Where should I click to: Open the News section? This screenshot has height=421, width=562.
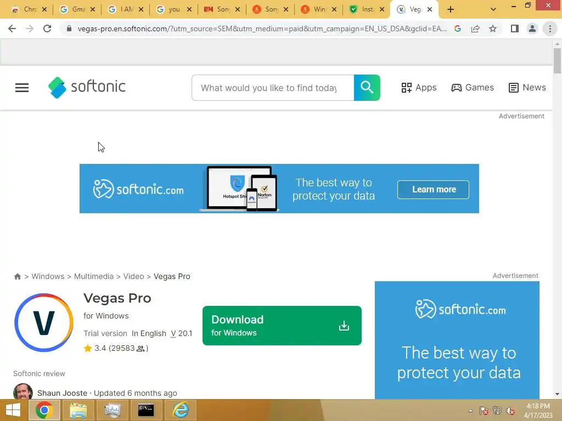tap(527, 88)
